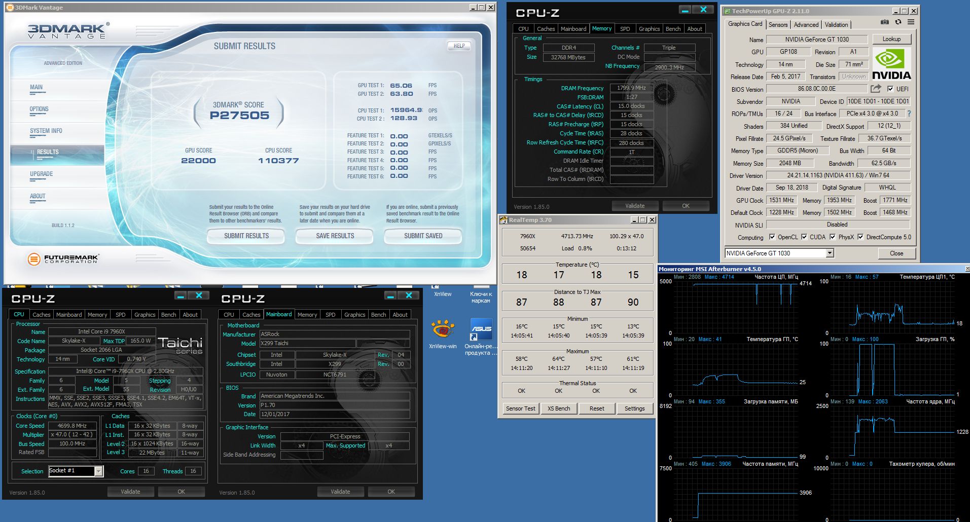Click the Afterburner memory clock graph
The width and height of the screenshot is (970, 522).
point(736,494)
